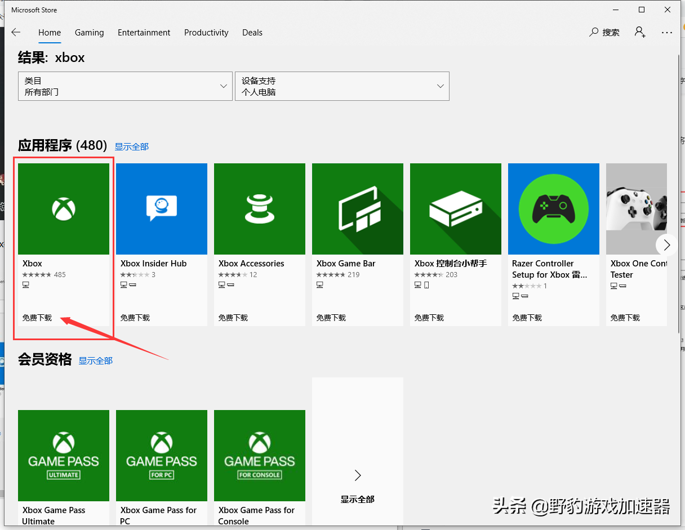Click 免费下载 under Xbox Accessories
Image resolution: width=685 pixels, height=530 pixels.
click(x=233, y=318)
